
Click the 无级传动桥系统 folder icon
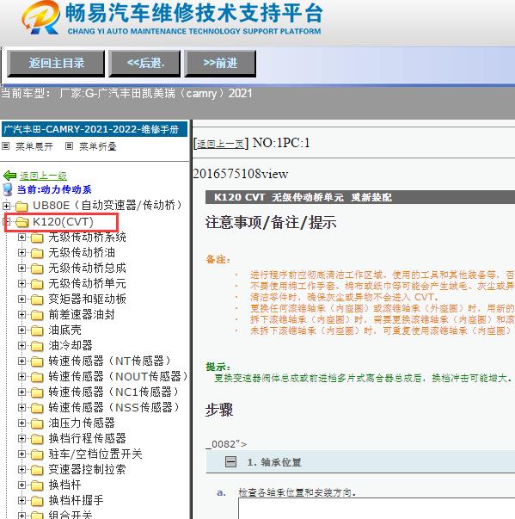point(37,238)
